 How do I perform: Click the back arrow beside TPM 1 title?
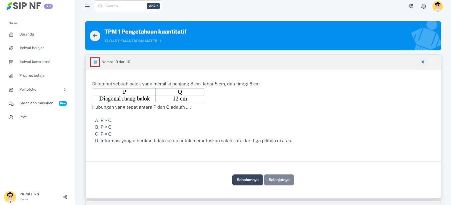(95, 36)
